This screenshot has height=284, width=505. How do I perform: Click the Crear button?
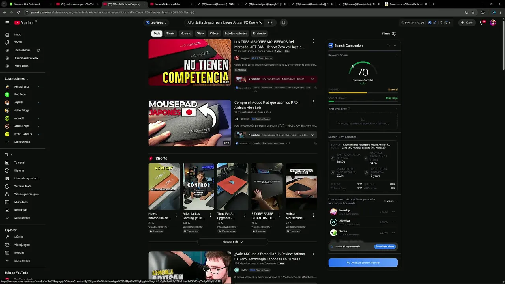467,23
